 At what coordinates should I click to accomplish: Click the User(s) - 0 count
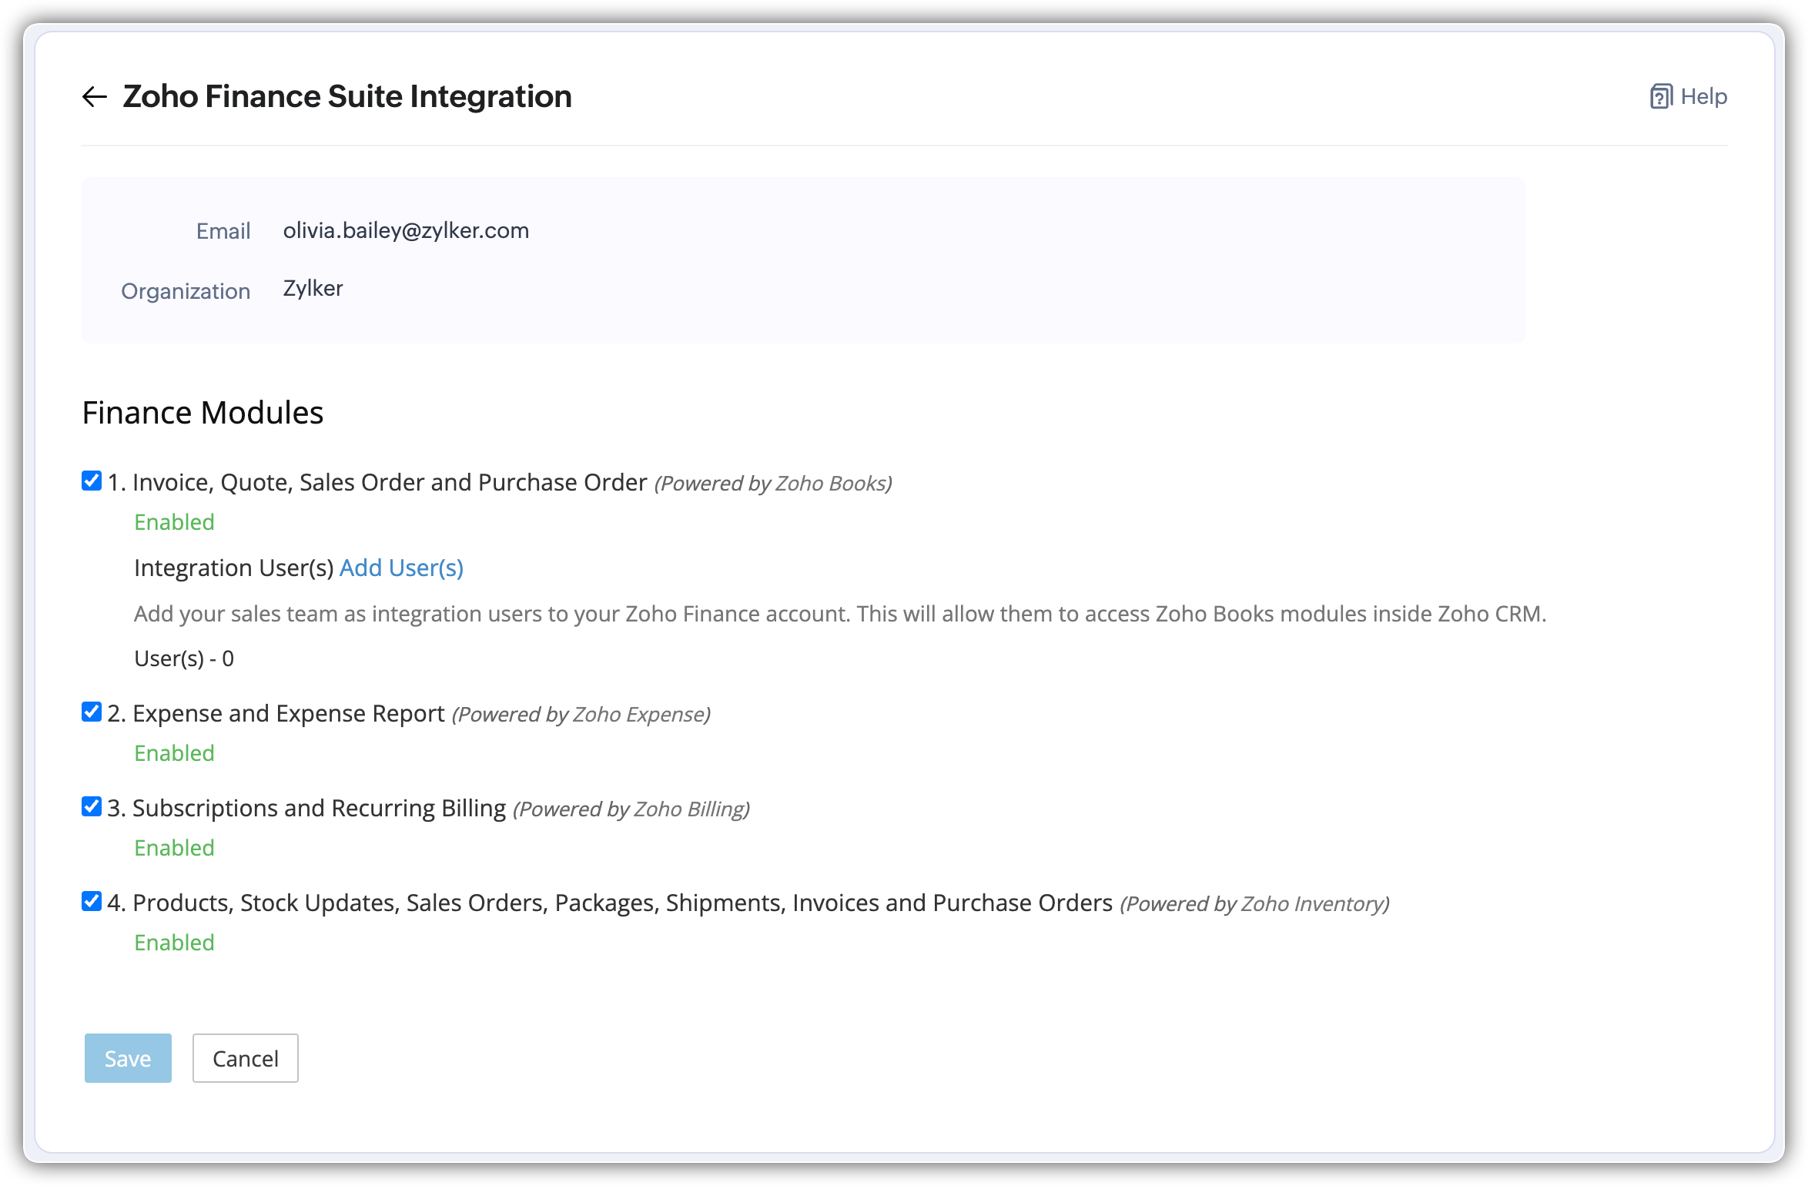coord(184,658)
